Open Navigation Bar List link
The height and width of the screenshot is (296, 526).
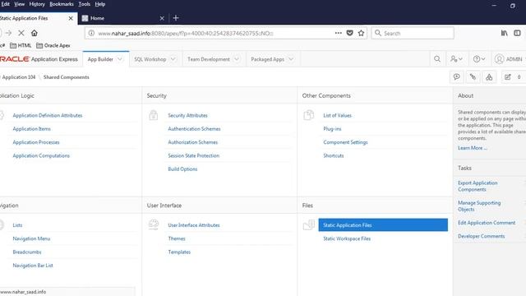(x=33, y=265)
